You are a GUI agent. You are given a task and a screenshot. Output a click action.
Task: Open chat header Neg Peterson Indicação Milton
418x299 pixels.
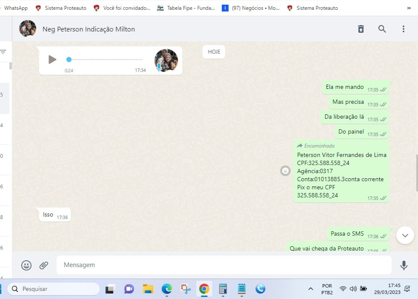88,29
